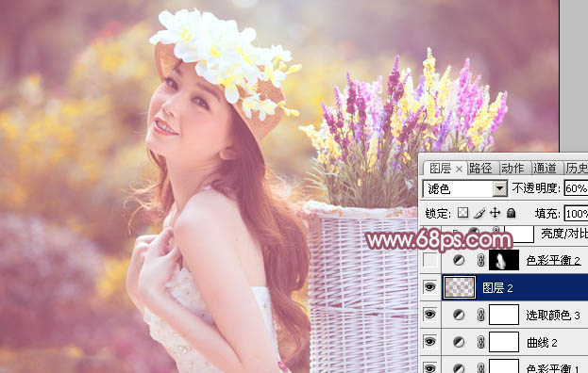Switch to the 历史 tab

(x=577, y=169)
